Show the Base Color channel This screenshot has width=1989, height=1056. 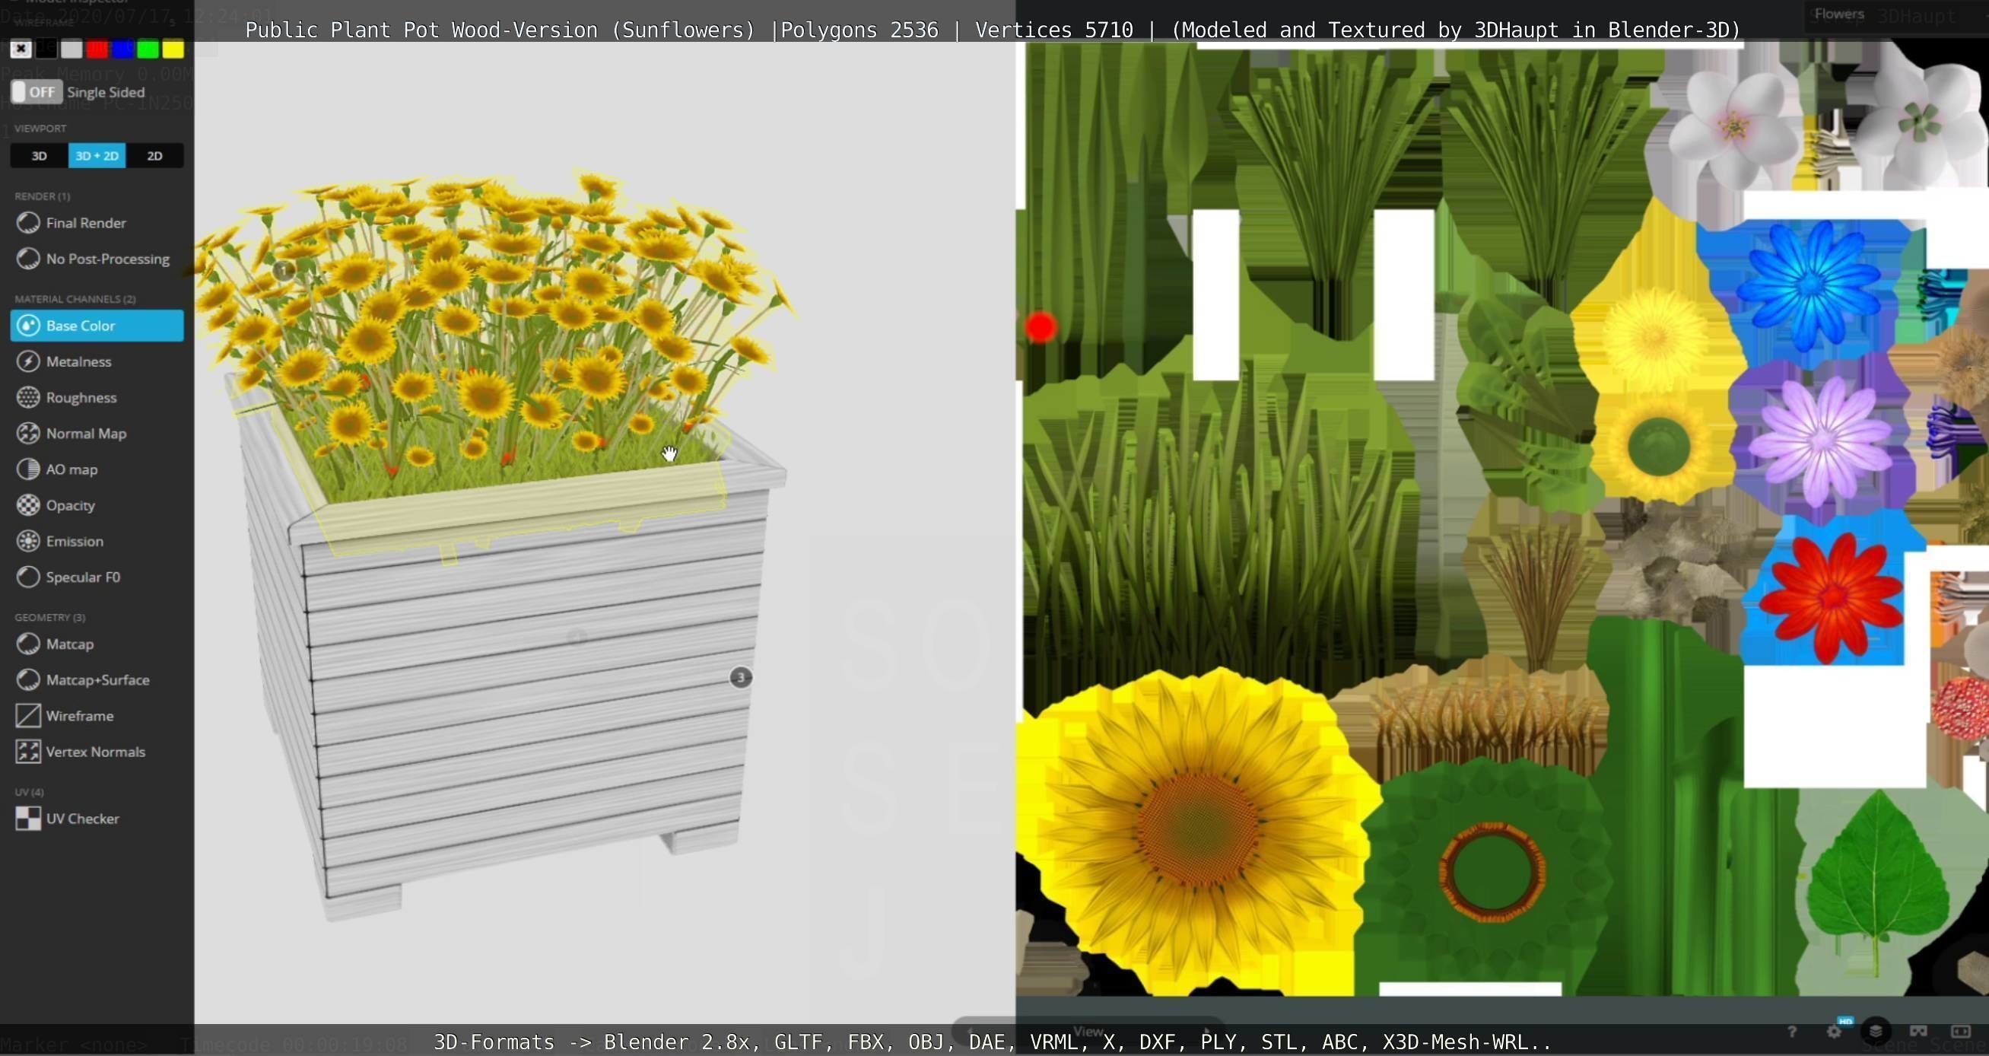click(97, 325)
